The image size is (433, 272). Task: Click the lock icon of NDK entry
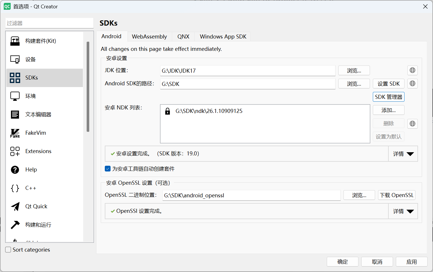[168, 111]
